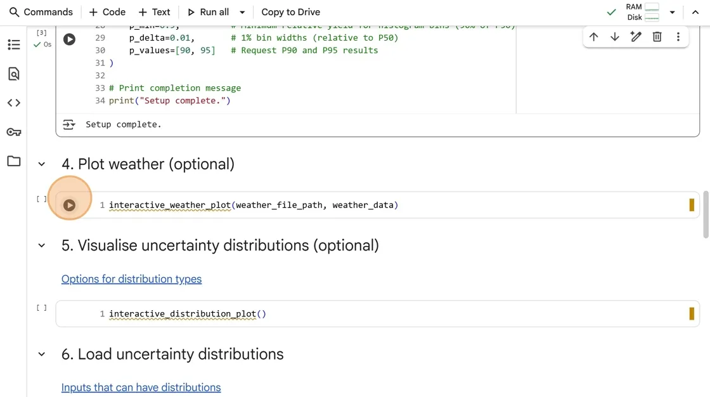
Task: Move the cell down with arrow
Action: [614, 37]
